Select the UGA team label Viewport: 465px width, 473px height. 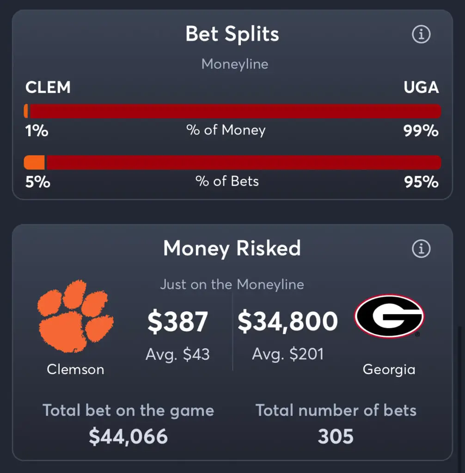(x=421, y=87)
